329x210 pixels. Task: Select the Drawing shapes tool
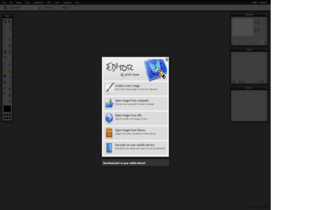9,58
